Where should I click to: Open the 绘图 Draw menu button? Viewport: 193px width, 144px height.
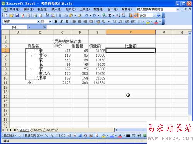coord(10,136)
